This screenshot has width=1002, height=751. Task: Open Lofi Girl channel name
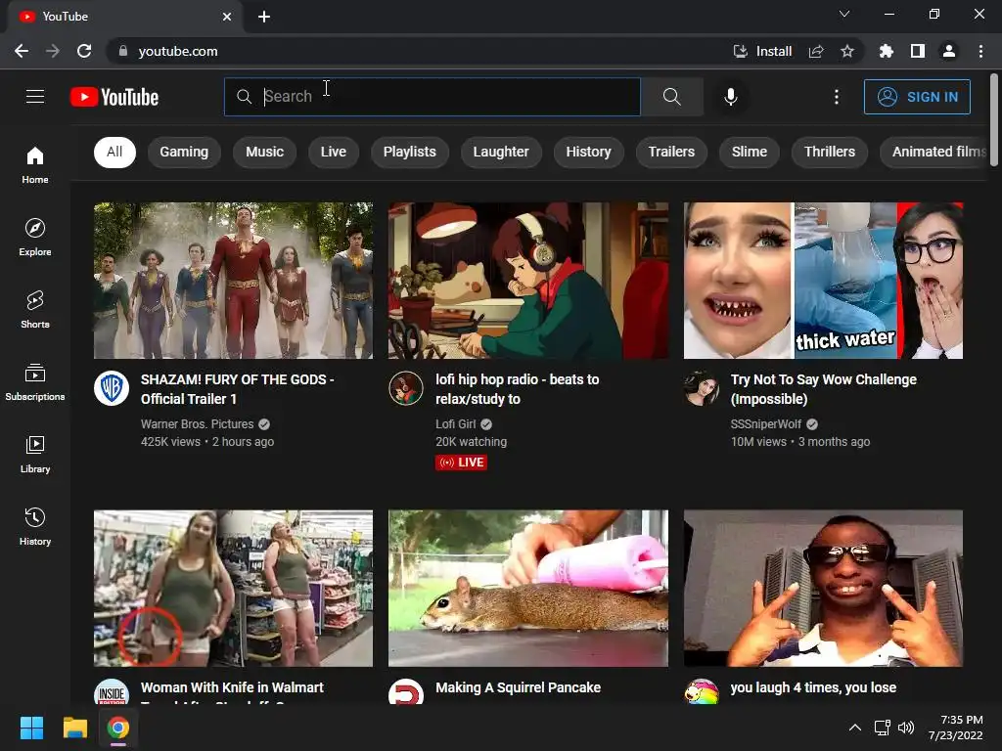point(456,424)
